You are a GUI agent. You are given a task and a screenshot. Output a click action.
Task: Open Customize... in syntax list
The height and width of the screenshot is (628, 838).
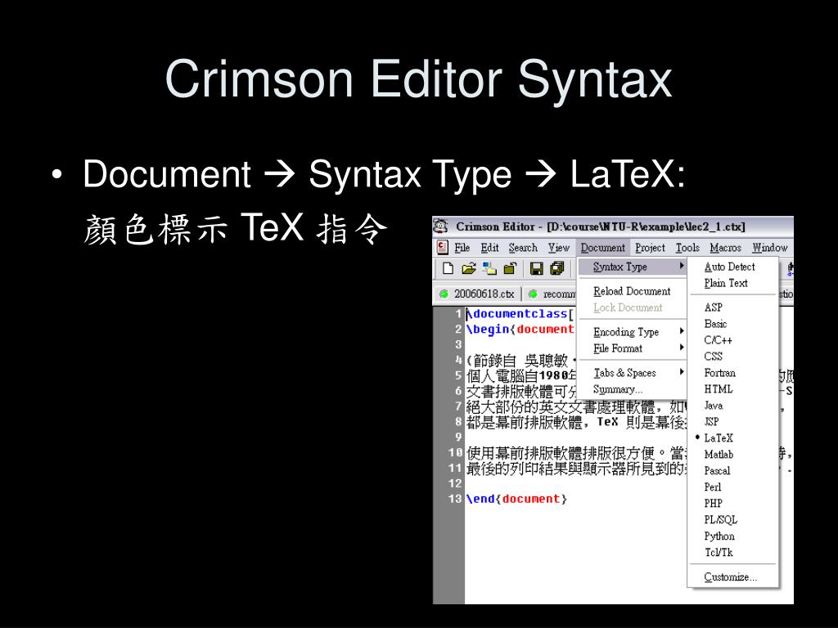click(x=732, y=577)
